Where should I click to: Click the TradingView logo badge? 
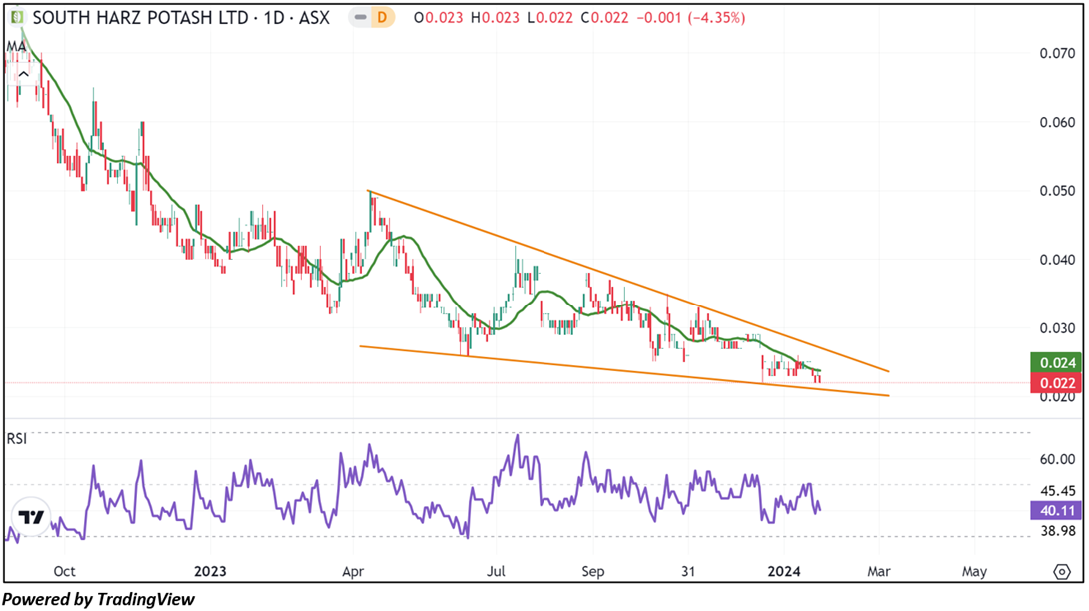tap(31, 517)
